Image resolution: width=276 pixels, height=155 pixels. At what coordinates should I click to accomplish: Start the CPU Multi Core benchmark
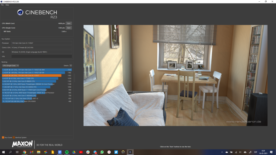click(x=69, y=23)
